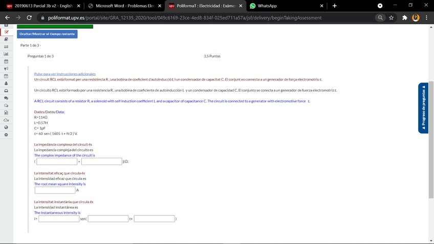Open the Exámenes (checkmark) sidebar tool
This screenshot has width=434, height=244.
click(x=6, y=32)
